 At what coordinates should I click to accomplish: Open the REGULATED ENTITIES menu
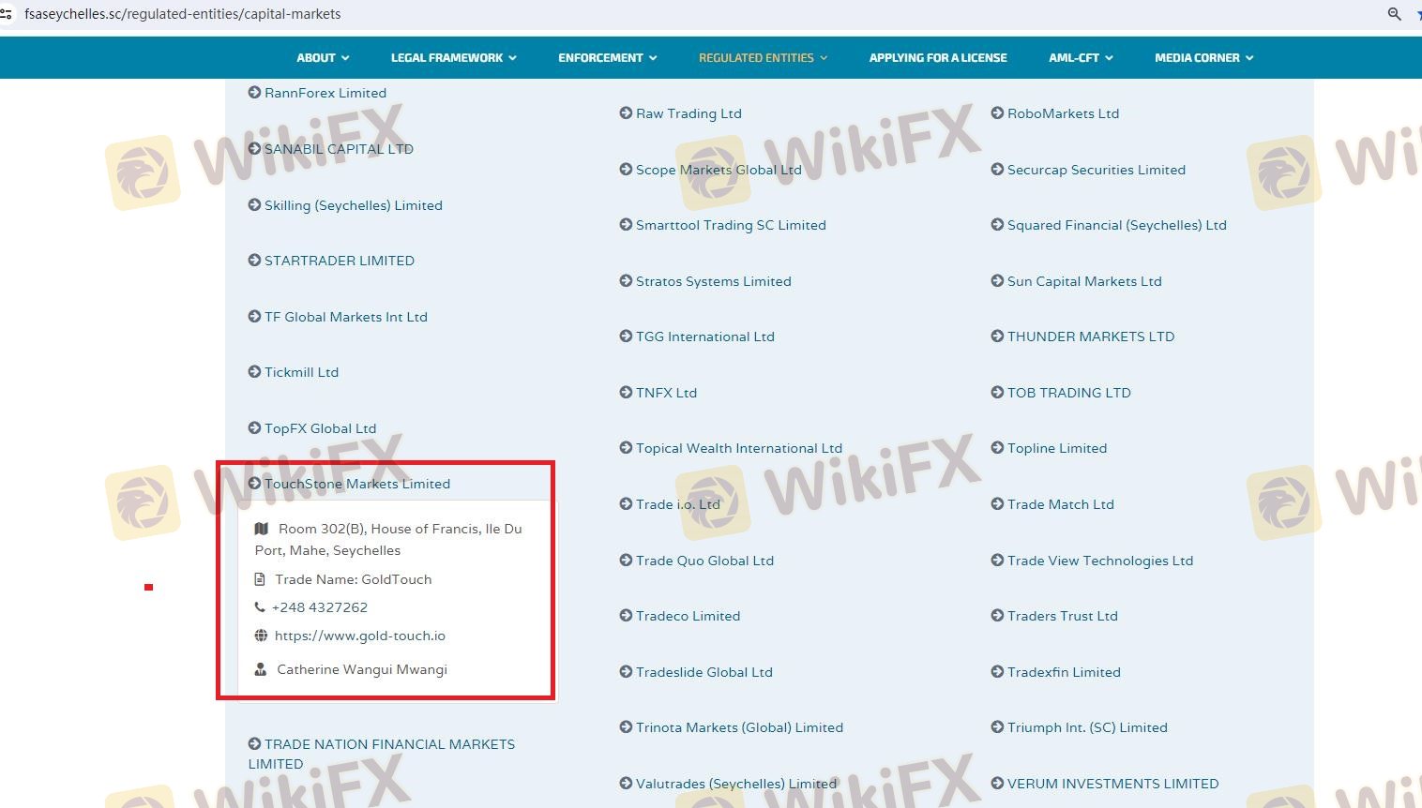[x=763, y=58]
